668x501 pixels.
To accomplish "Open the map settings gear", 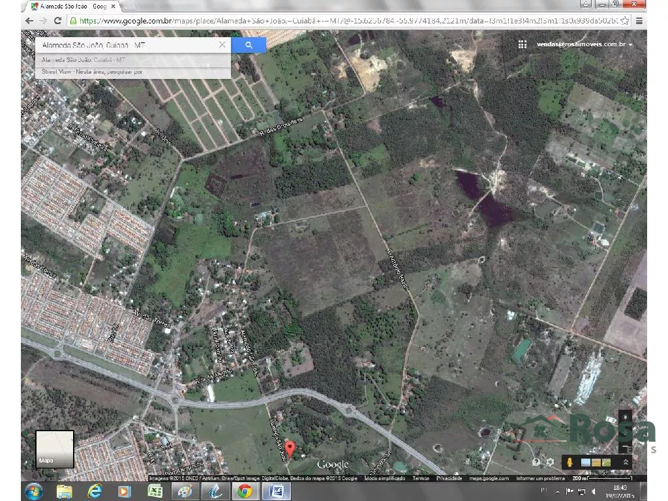I will (551, 462).
